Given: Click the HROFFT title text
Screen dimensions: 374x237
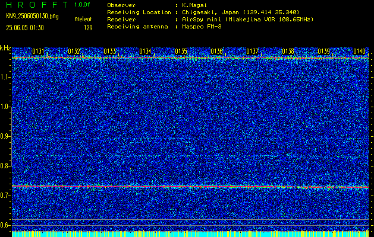Looking at the screenshot, I should [x=37, y=5].
